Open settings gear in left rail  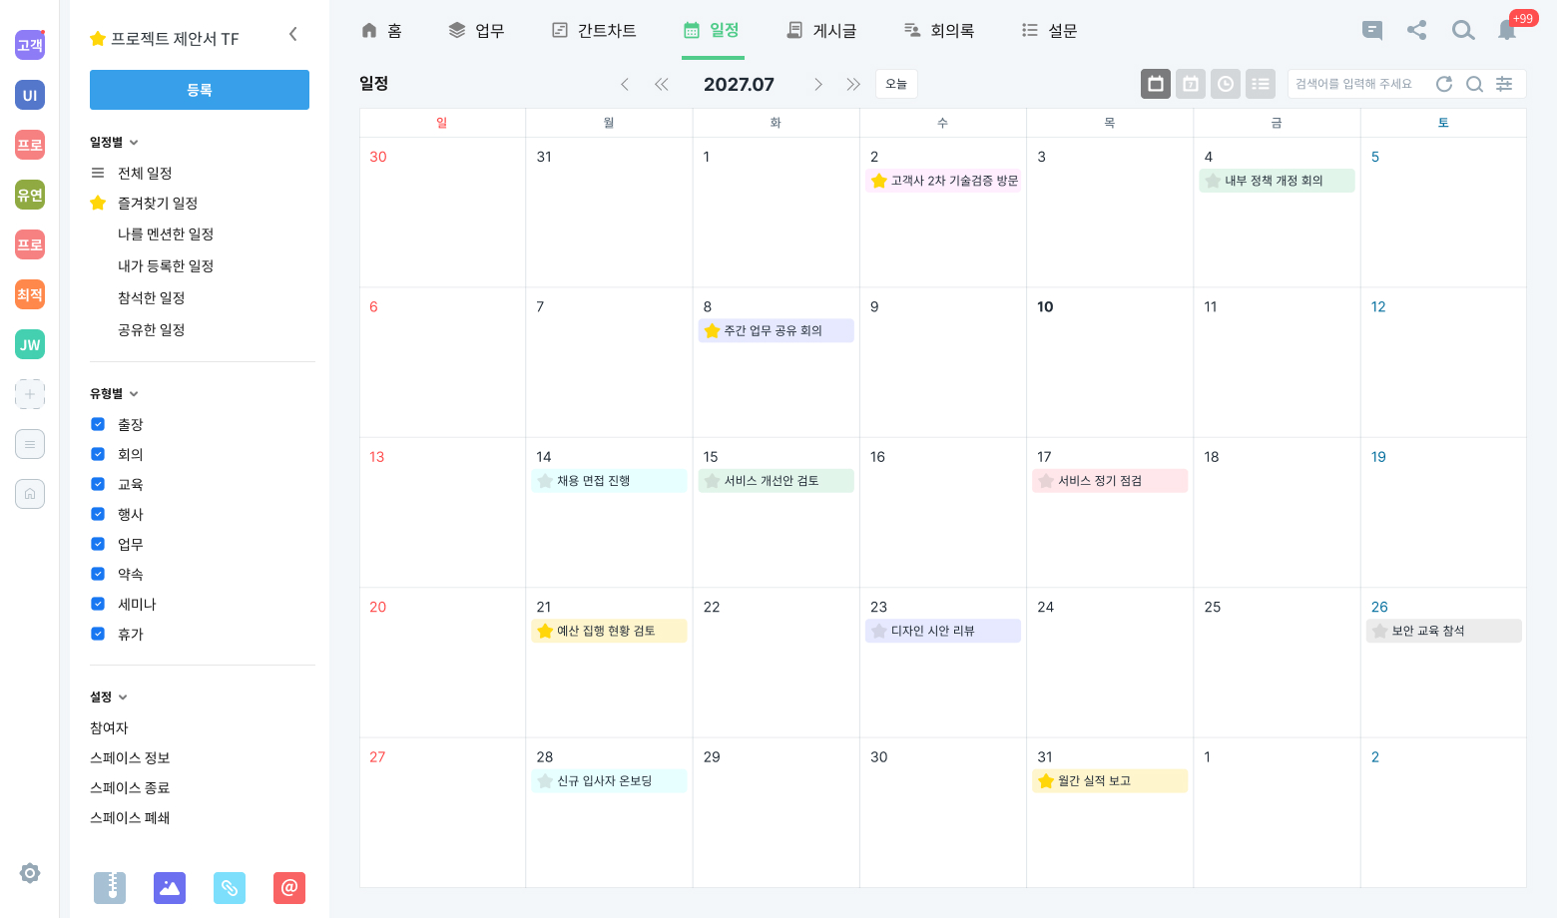click(30, 873)
